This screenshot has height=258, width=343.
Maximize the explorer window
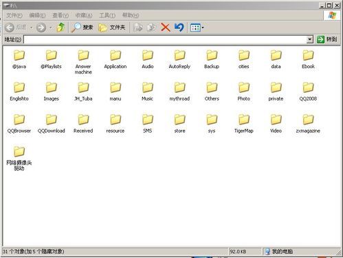(329, 6)
